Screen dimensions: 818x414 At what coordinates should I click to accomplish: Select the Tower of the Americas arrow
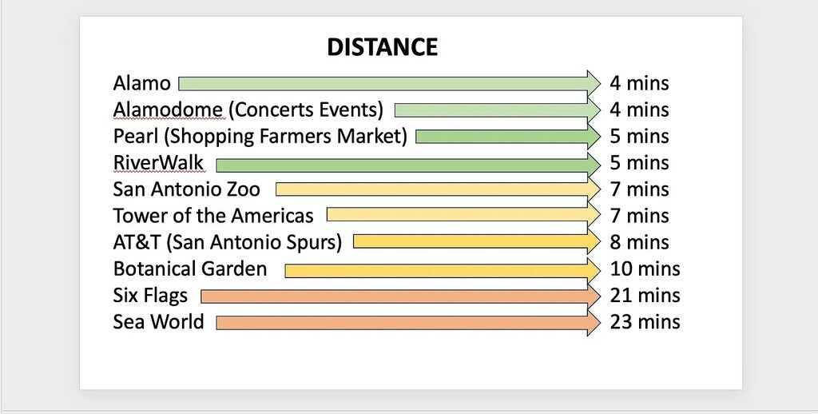tap(464, 214)
